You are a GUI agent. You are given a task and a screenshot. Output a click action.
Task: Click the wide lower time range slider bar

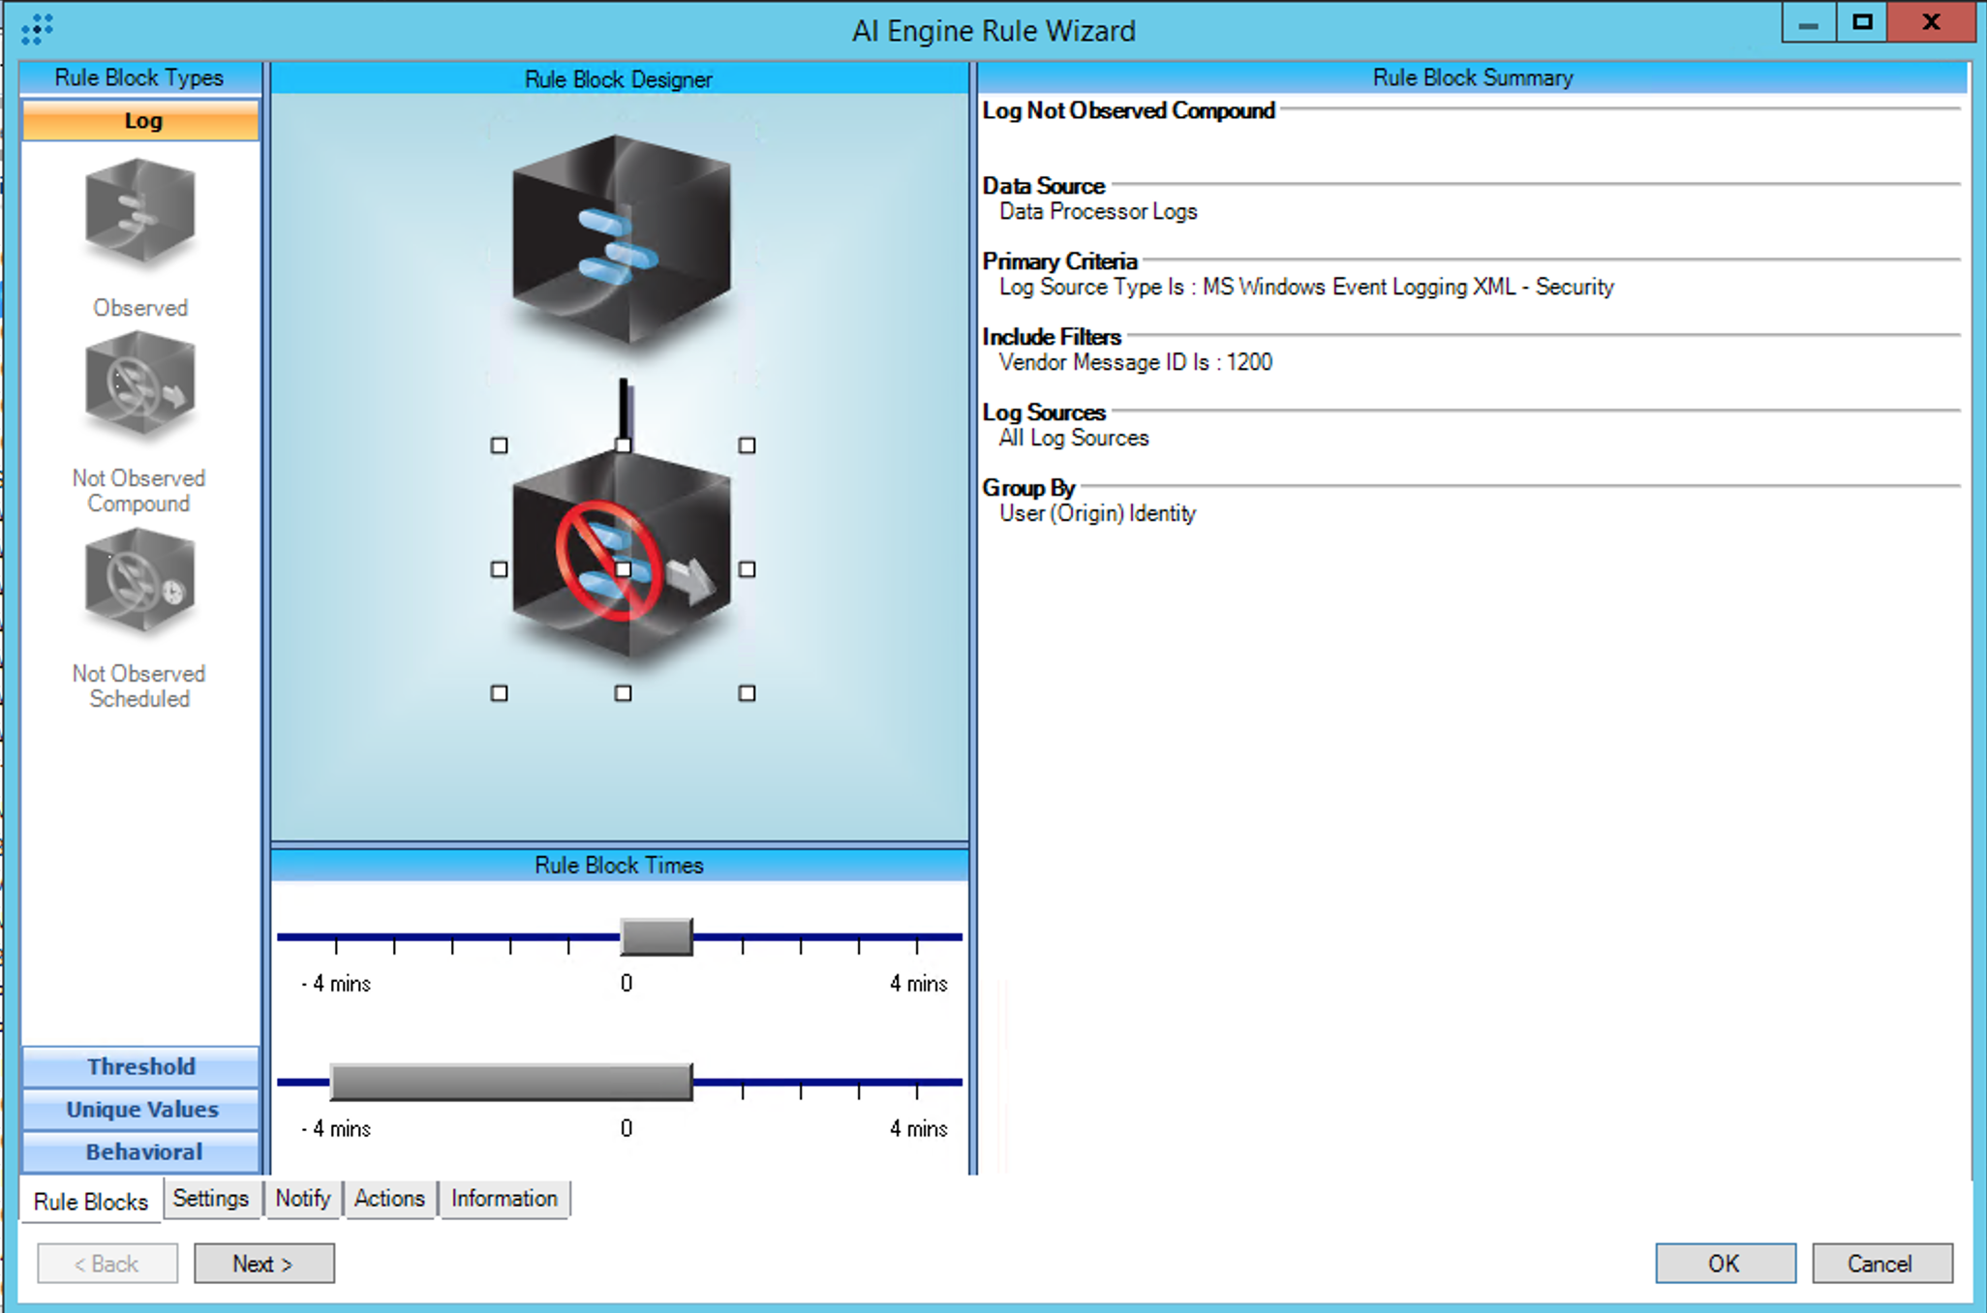[511, 1083]
